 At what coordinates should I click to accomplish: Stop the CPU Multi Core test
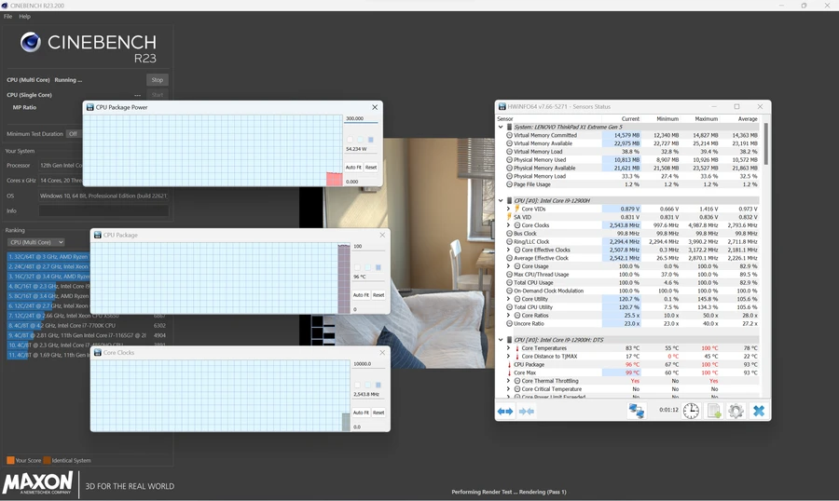(158, 80)
